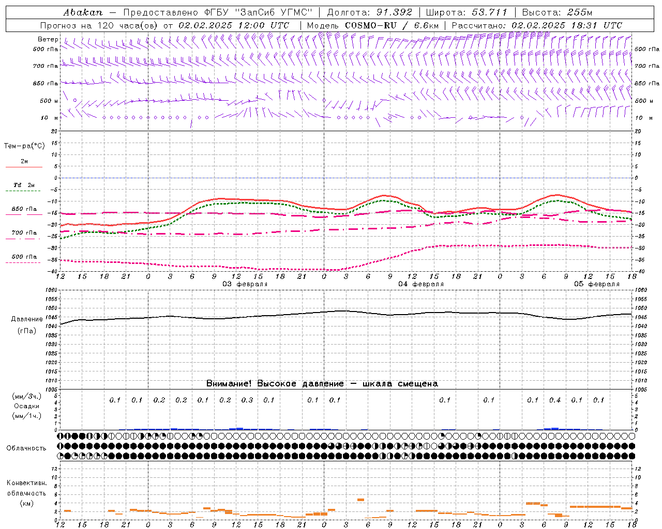Click the 0.4 precipitation value
The width and height of the screenshot is (662, 529).
click(555, 400)
